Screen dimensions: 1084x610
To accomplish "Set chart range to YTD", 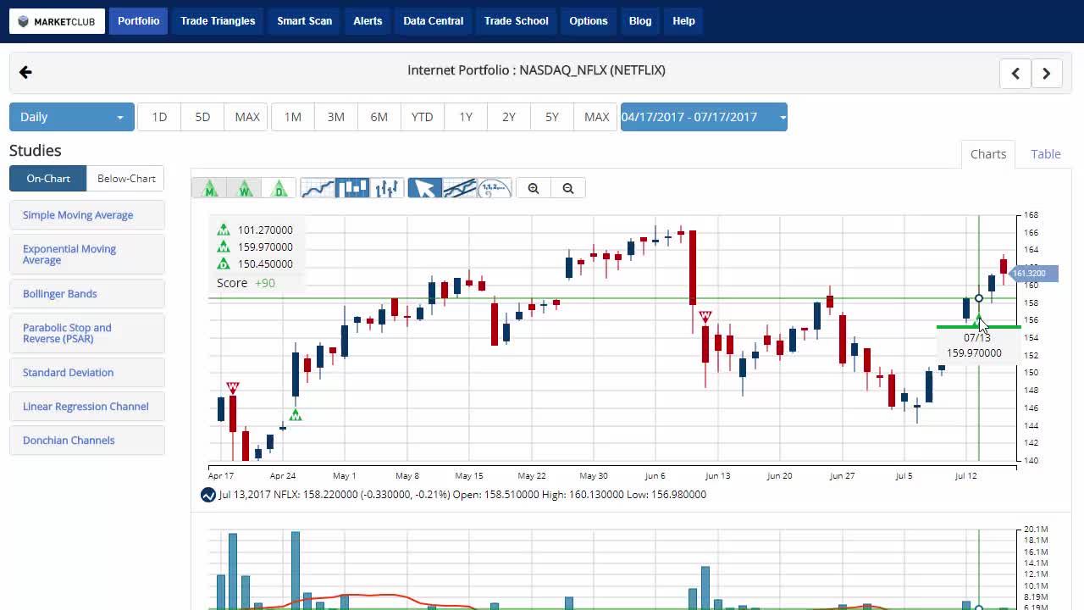I will pyautogui.click(x=423, y=117).
